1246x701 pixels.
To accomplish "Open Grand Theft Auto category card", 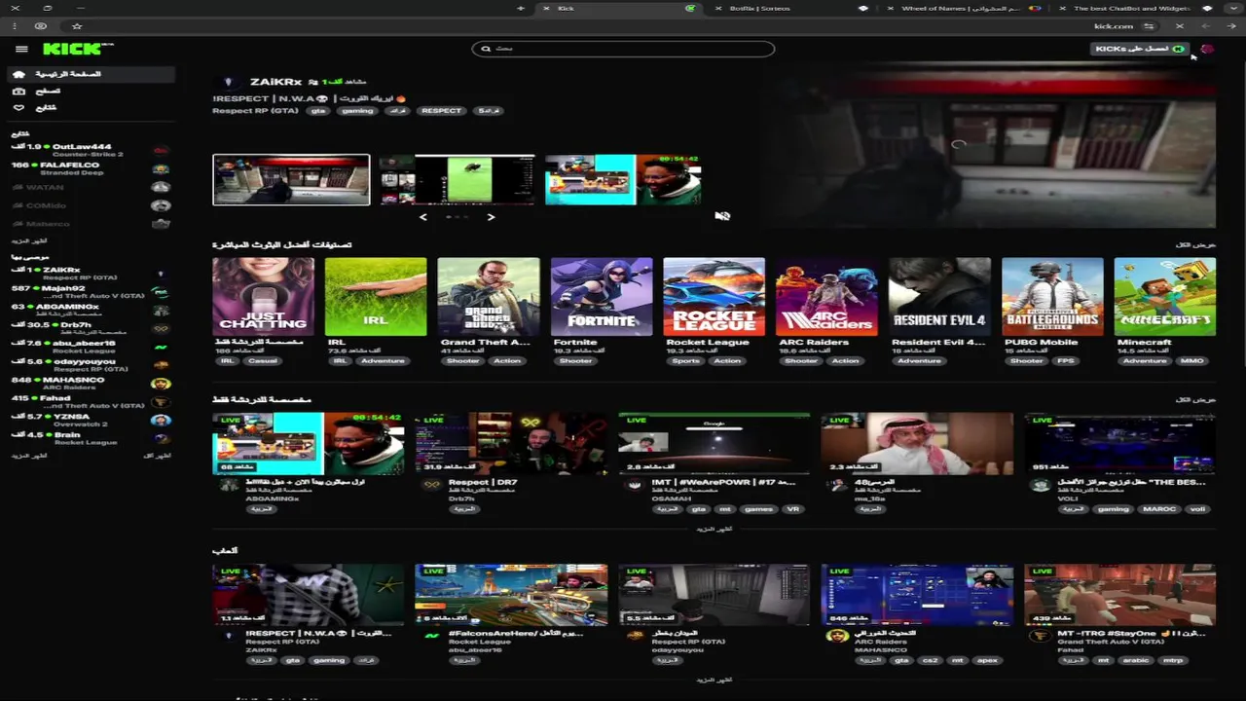I will coord(489,297).
